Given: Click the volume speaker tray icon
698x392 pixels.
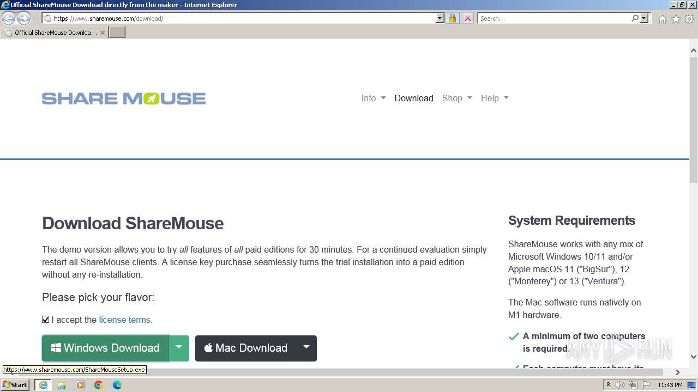Looking at the screenshot, I should [620, 385].
